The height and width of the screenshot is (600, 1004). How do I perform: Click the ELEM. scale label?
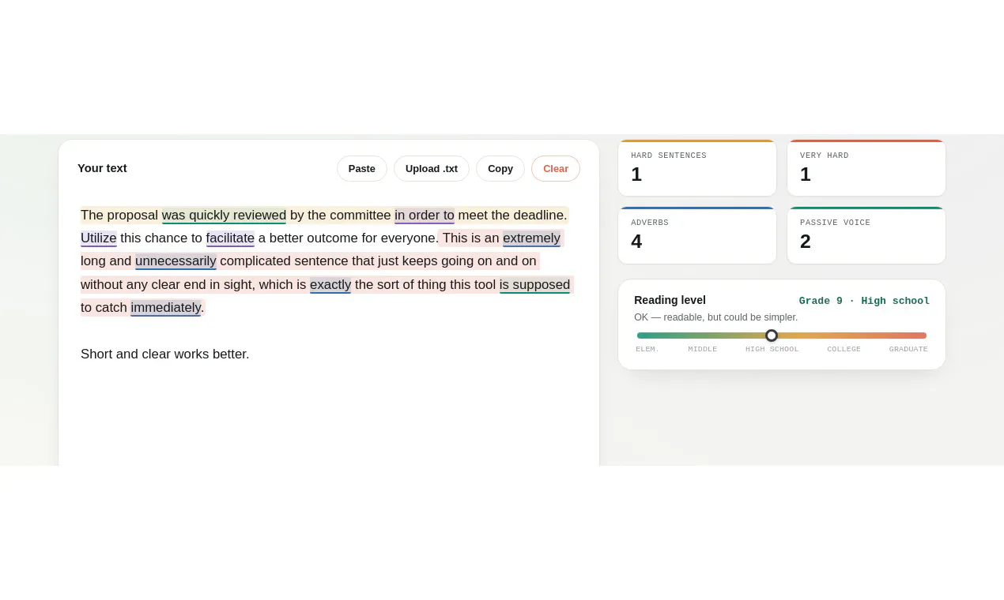[x=647, y=349]
